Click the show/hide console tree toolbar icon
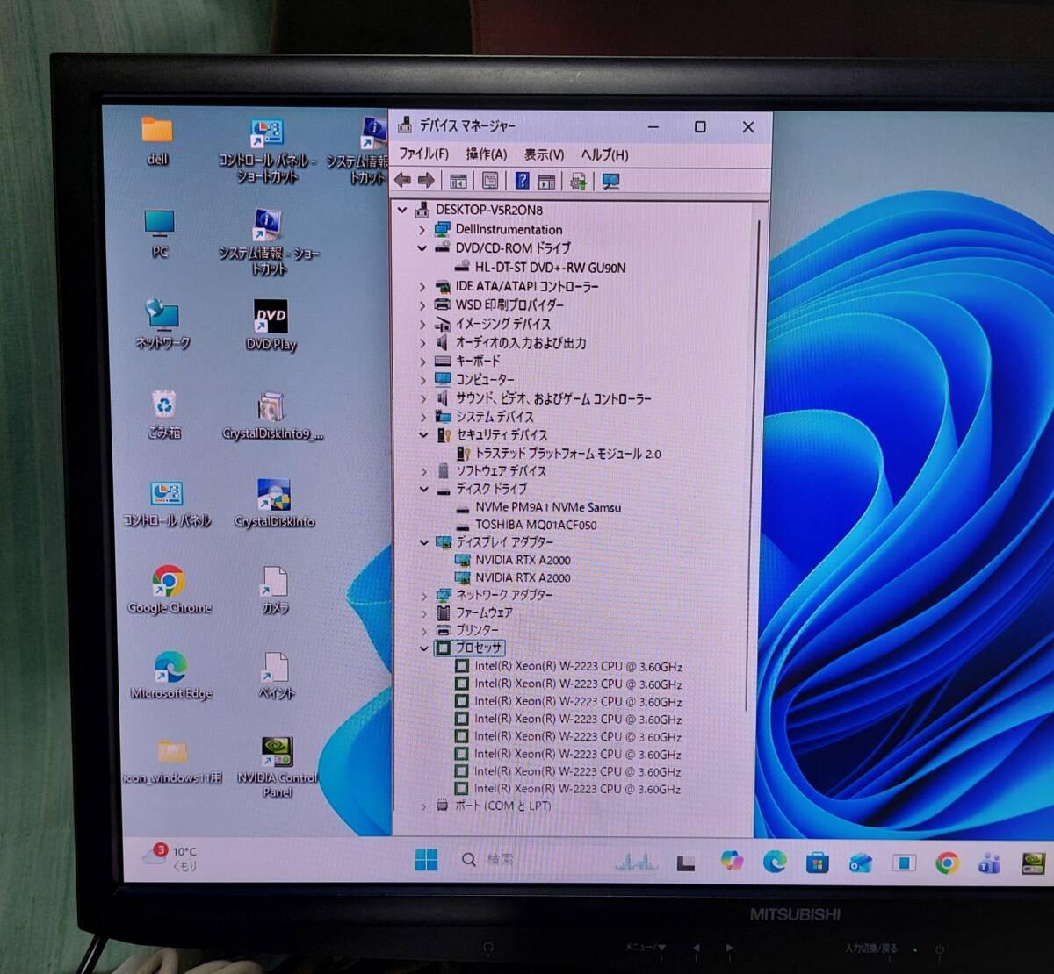The image size is (1054, 974). tap(458, 181)
